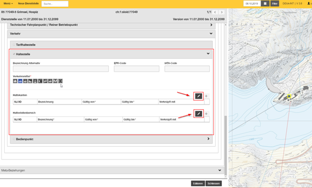
Task: Open the calendar date picker icon
Action: pyautogui.click(x=265, y=4)
